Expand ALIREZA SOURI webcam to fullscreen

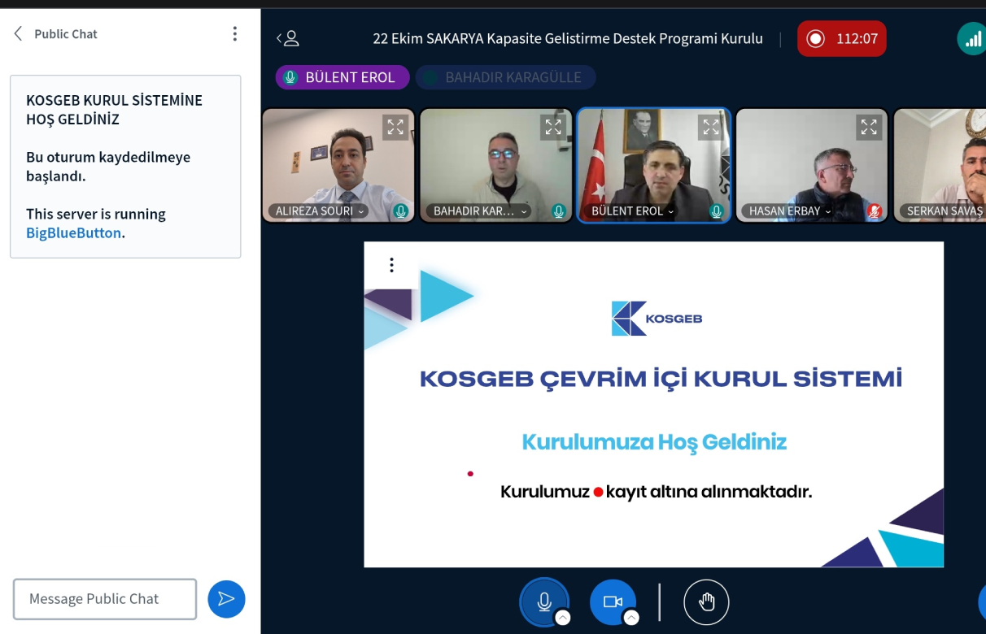(395, 127)
